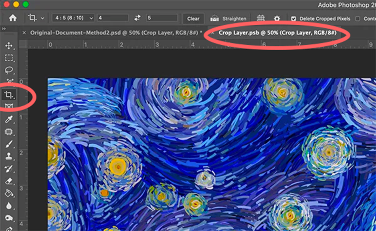The height and width of the screenshot is (231, 376).
Task: Select the Patch tool
Action: point(9,132)
